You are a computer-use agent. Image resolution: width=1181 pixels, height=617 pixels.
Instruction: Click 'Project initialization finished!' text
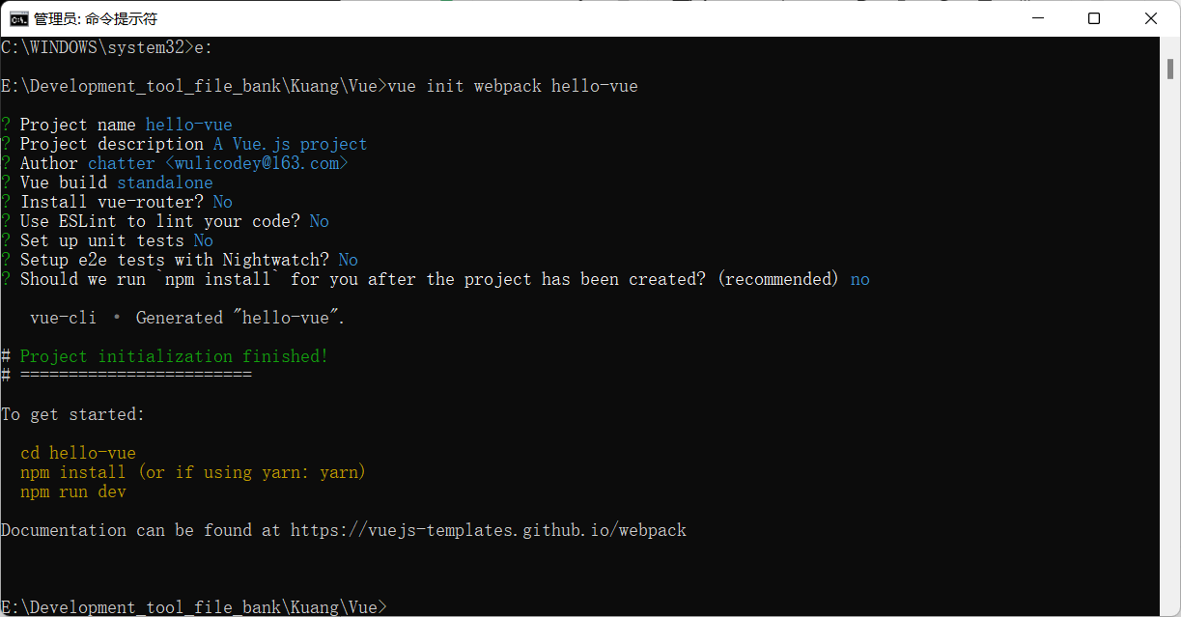pyautogui.click(x=175, y=356)
